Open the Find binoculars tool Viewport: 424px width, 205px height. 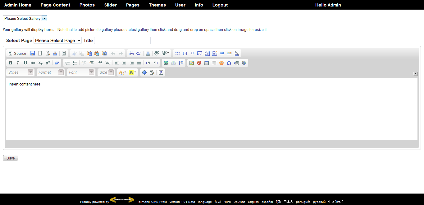point(131,53)
